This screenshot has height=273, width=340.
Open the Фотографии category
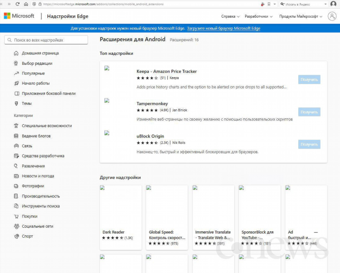pos(33,186)
